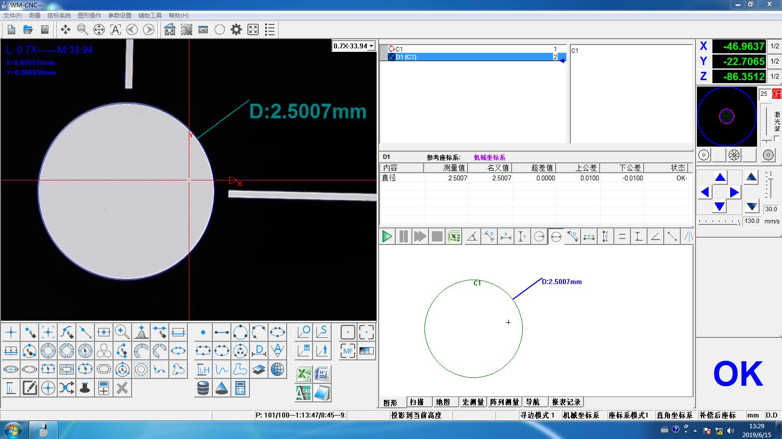The height and width of the screenshot is (439, 782).
Task: Click the diameter dimension icon in results toolbar
Action: click(556, 237)
